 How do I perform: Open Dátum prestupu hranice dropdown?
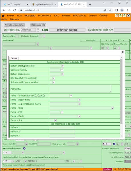63,66
